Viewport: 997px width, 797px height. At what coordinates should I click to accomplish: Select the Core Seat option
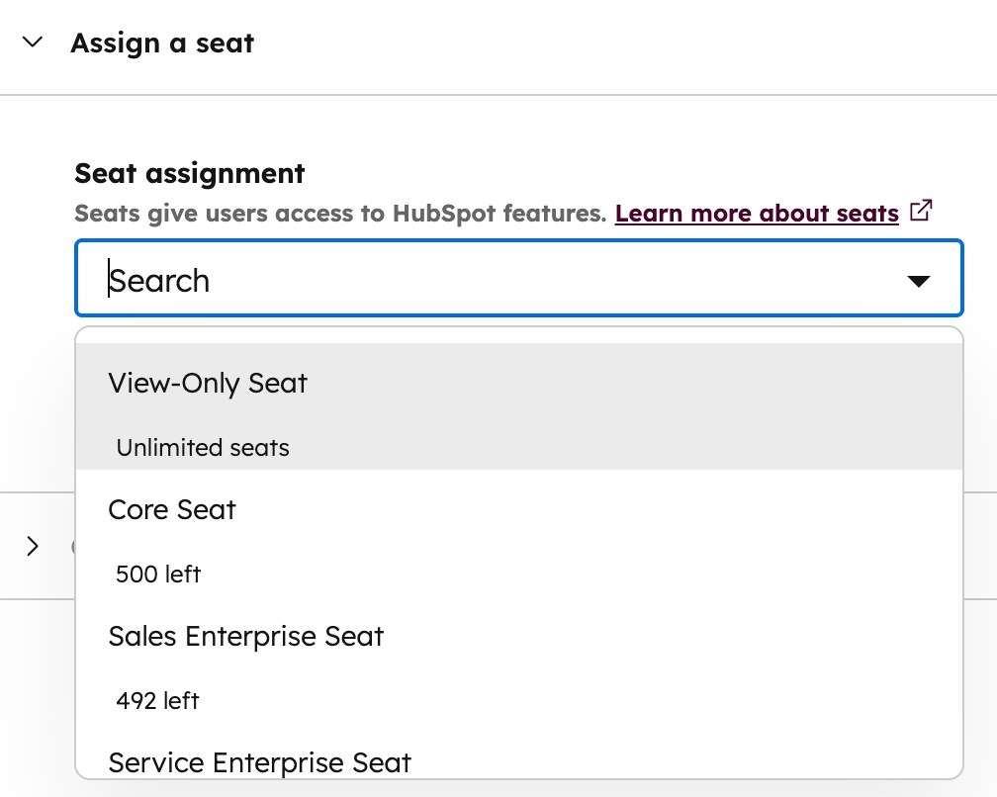(171, 509)
